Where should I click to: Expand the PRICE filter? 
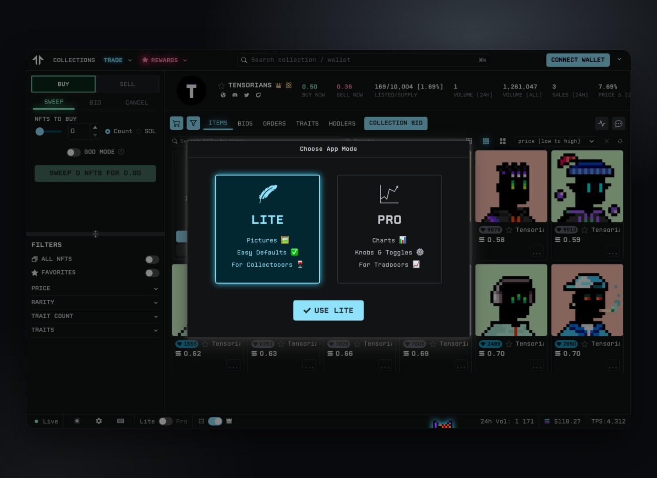[95, 289]
